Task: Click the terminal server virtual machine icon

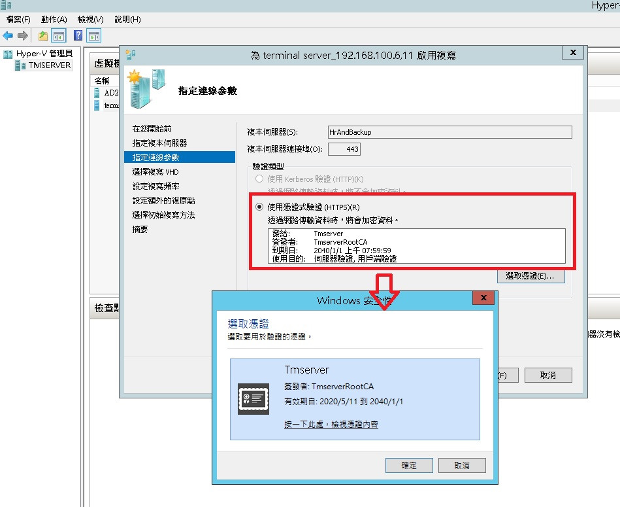Action: click(97, 105)
